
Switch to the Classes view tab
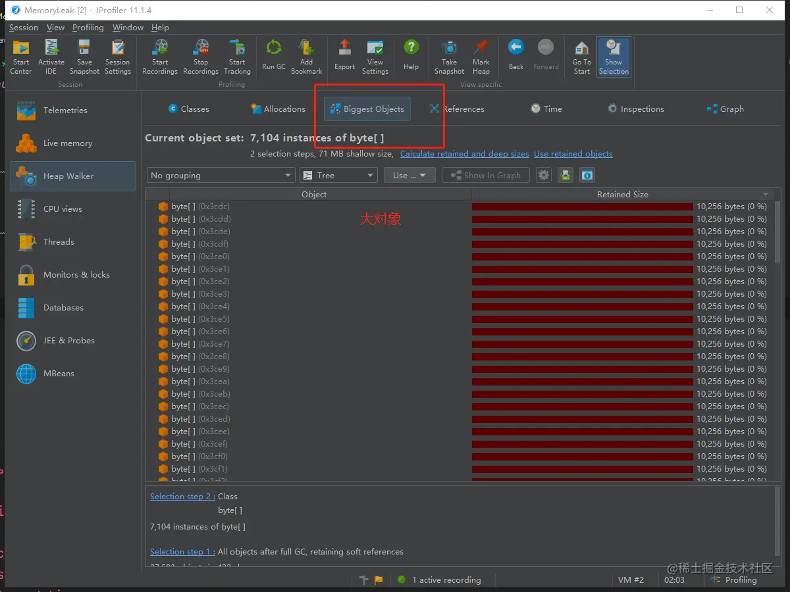click(188, 109)
